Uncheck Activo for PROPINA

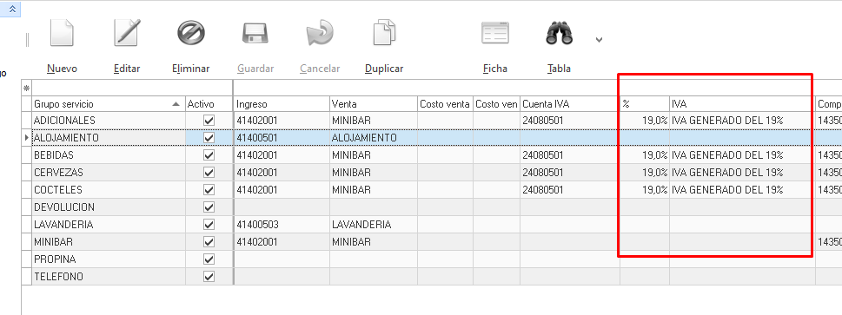209,259
